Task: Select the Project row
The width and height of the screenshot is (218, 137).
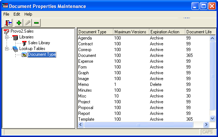Action: pos(144,102)
